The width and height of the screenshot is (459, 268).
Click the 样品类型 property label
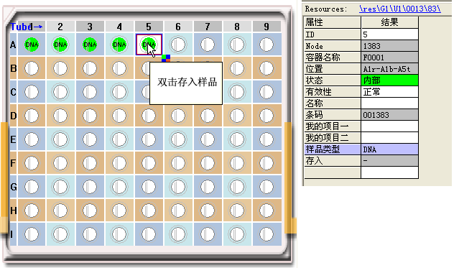tap(333, 149)
